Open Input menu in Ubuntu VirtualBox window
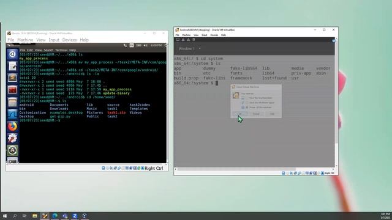The width and height of the screenshot is (392, 220). pyautogui.click(x=54, y=40)
